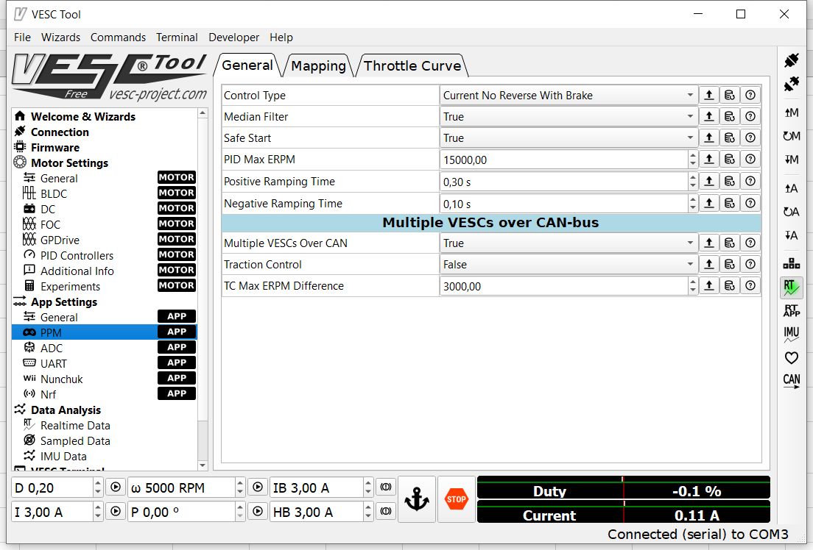The width and height of the screenshot is (813, 550).
Task: Click the IB 3,00 A input field
Action: (x=317, y=488)
